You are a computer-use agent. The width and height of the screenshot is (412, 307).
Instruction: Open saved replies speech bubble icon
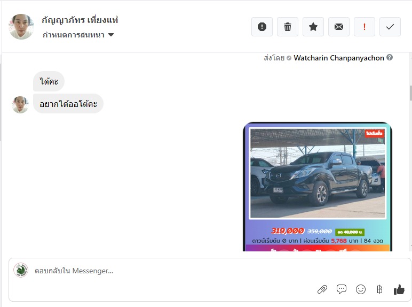[x=342, y=289]
